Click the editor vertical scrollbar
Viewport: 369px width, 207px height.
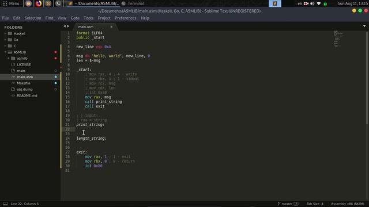pos(367,78)
